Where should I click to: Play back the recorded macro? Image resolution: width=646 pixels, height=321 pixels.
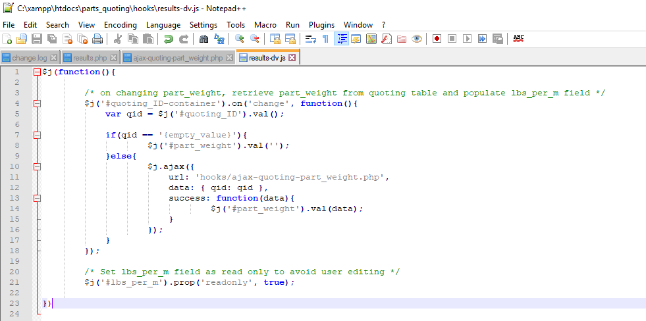pyautogui.click(x=467, y=39)
